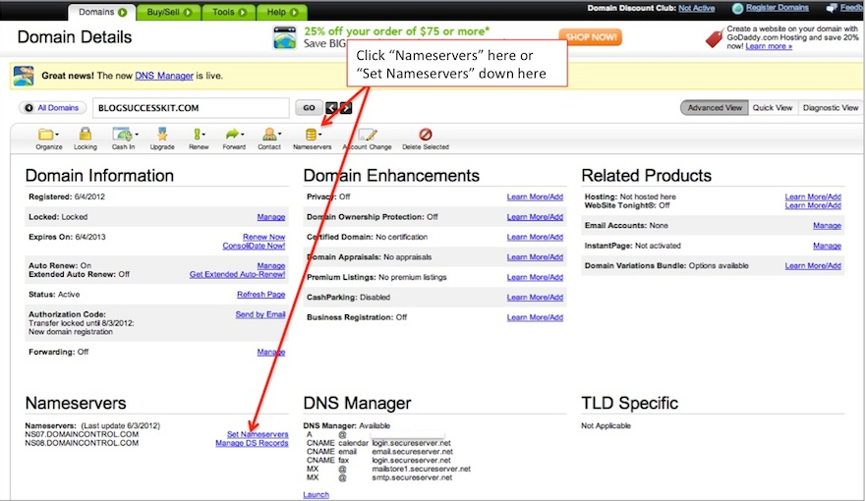Switch to Quick View

point(772,108)
